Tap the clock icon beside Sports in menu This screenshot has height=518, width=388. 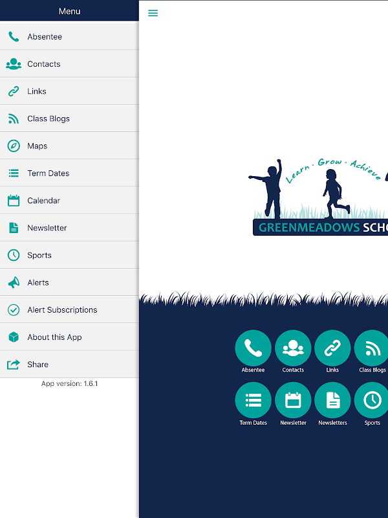(x=14, y=255)
